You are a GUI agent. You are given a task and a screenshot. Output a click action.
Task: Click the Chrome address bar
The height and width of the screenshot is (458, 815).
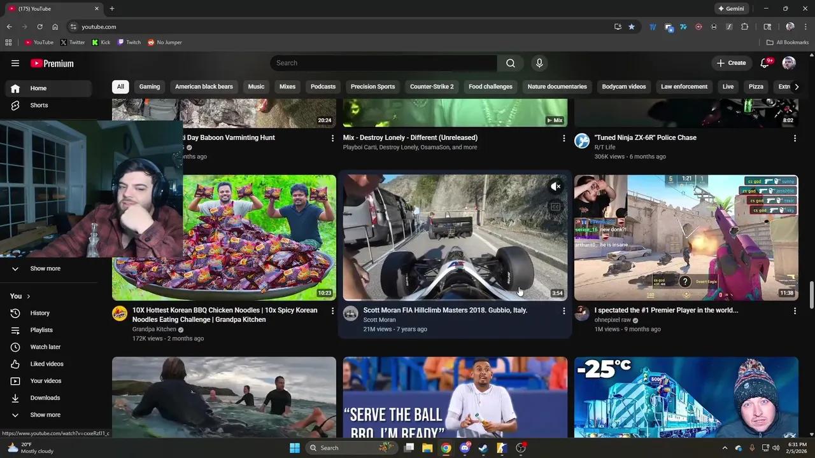tap(344, 27)
